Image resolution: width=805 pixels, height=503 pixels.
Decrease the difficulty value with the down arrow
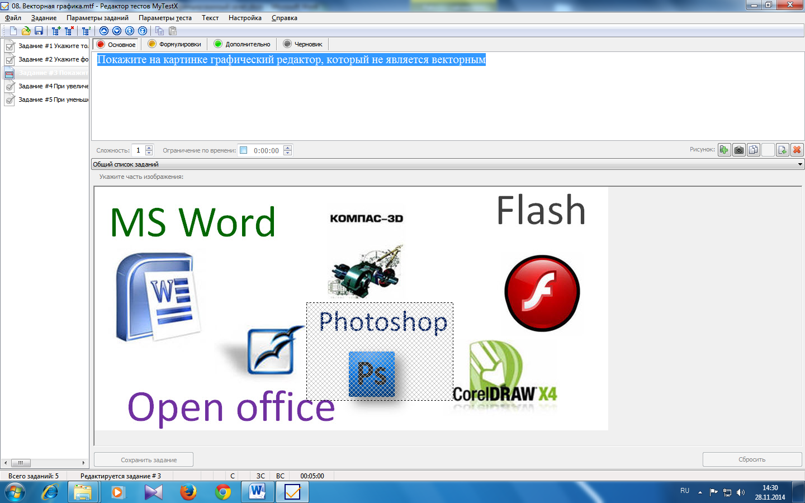click(149, 153)
